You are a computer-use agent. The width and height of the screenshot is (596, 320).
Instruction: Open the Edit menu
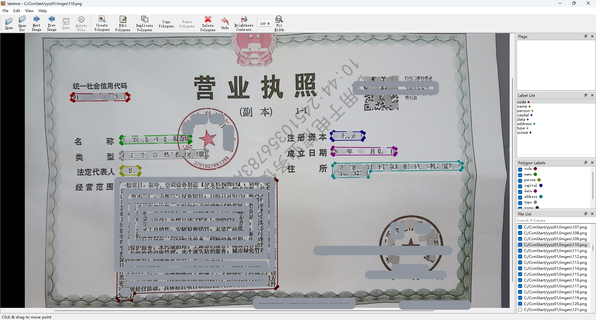(x=16, y=11)
